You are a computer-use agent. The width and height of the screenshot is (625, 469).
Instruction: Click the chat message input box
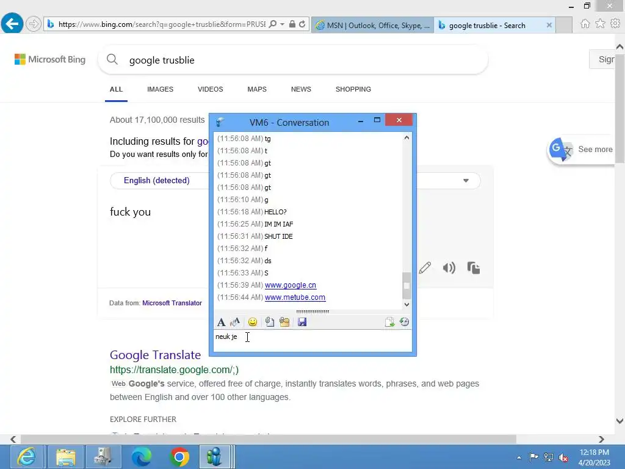[313, 341]
